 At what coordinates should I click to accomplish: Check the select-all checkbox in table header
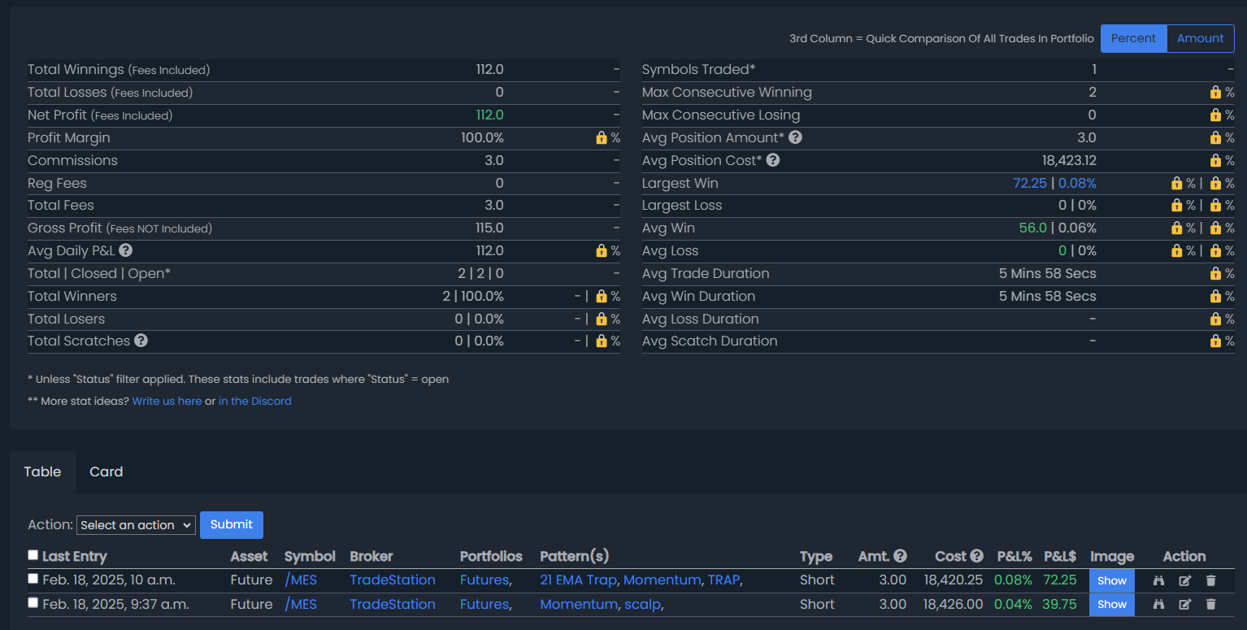tap(33, 555)
